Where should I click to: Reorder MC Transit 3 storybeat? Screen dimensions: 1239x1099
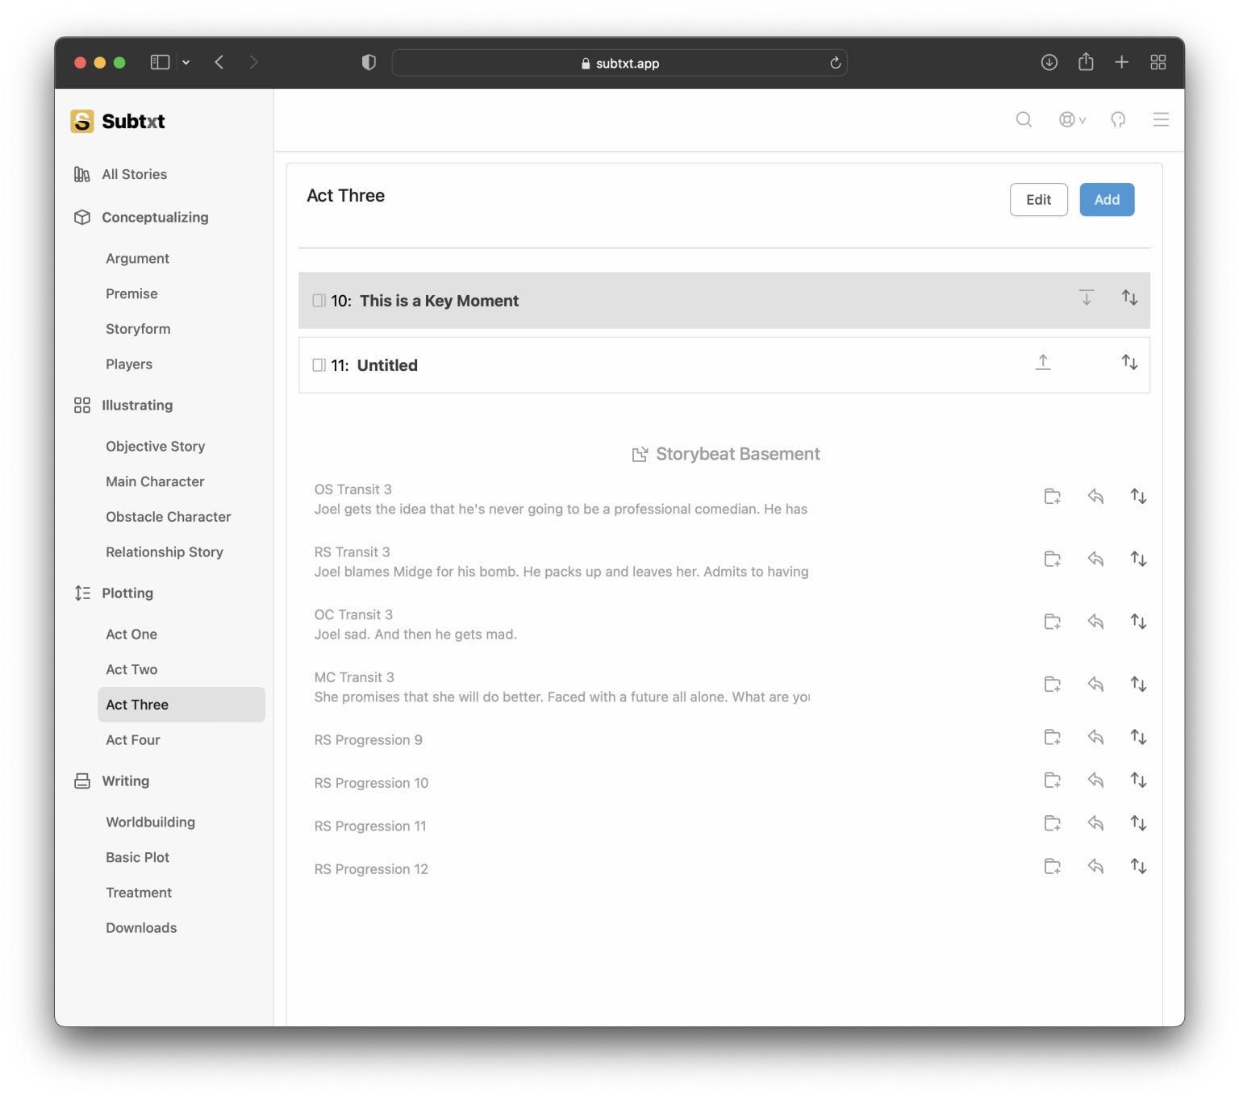coord(1138,685)
